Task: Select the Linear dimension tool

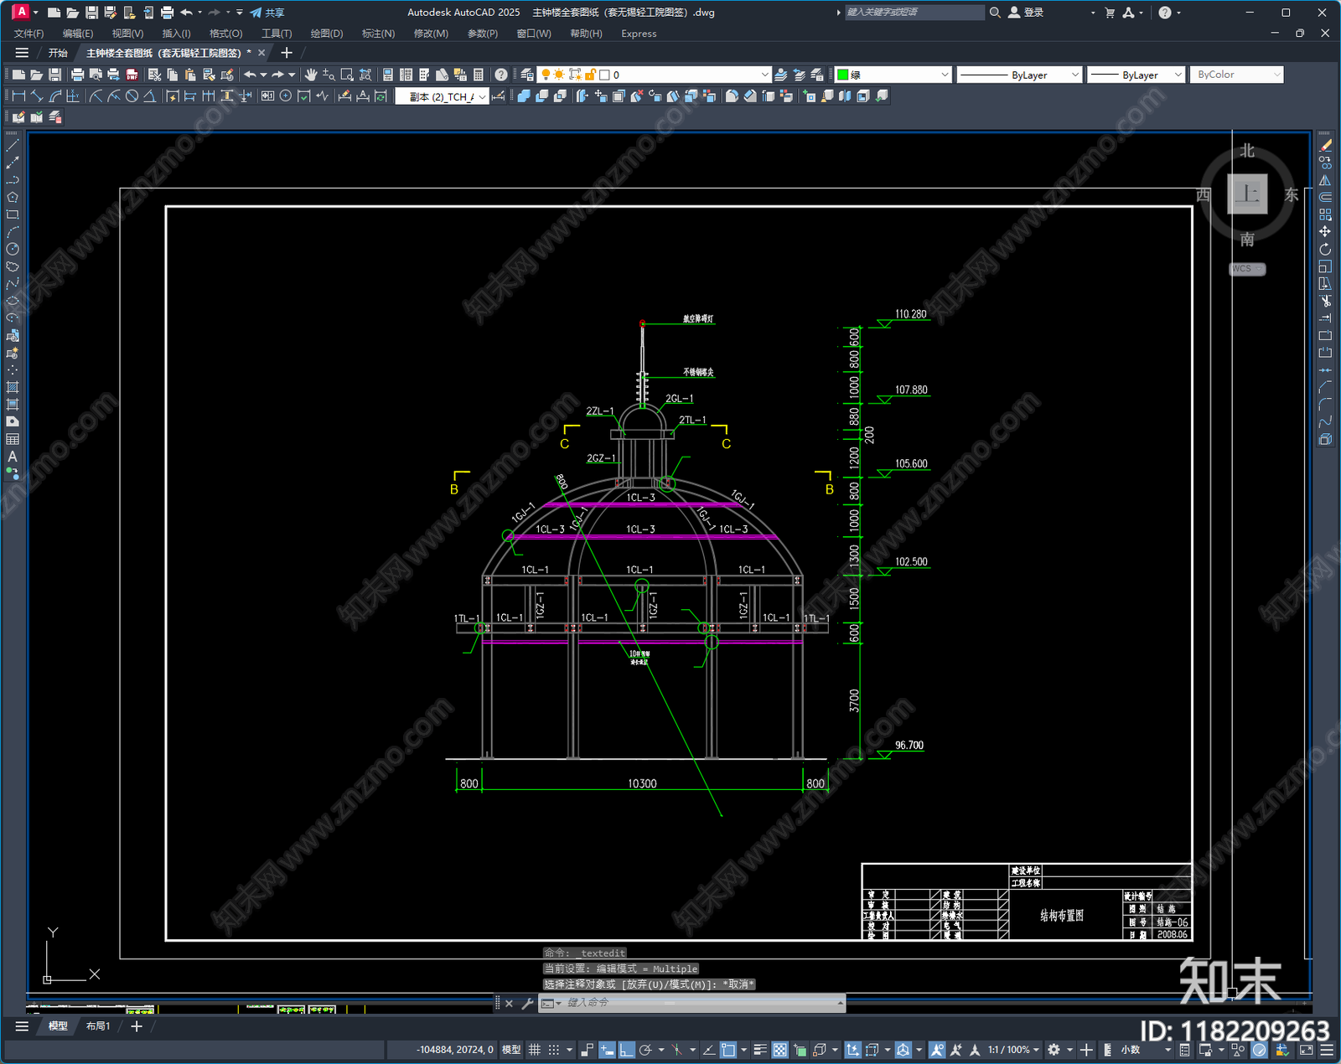Action: click(18, 96)
